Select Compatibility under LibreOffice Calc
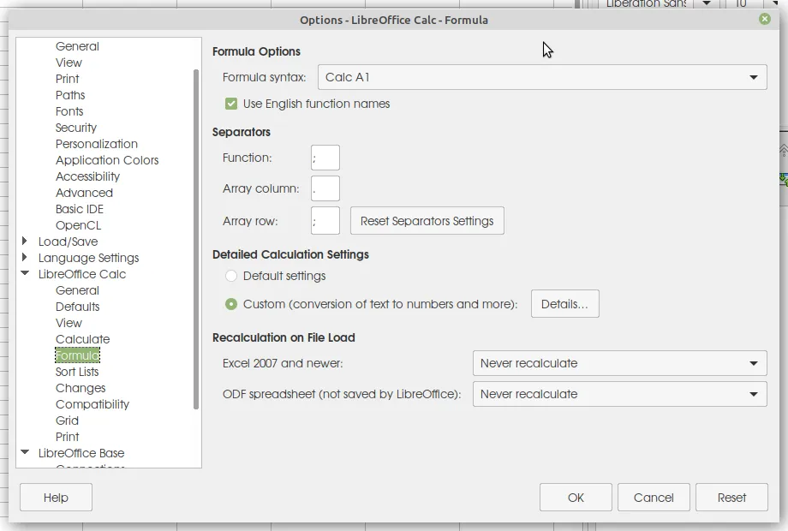 93,404
